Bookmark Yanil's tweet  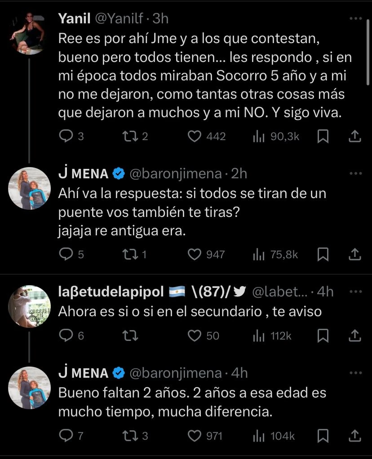(323, 137)
